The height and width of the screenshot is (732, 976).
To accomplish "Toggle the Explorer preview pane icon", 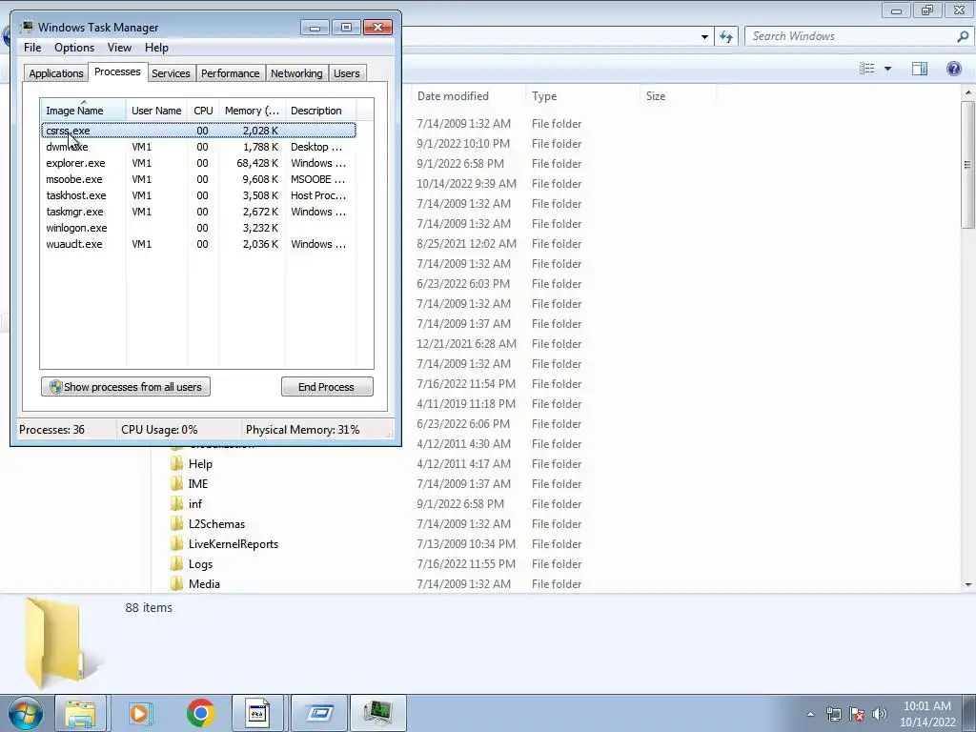I will pos(920,69).
